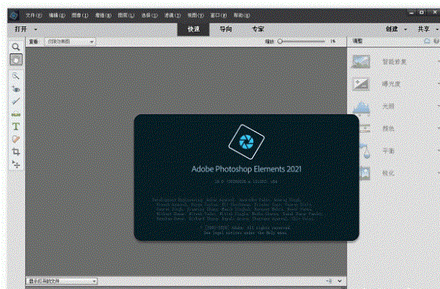Select the Straighten tool

(x=16, y=114)
